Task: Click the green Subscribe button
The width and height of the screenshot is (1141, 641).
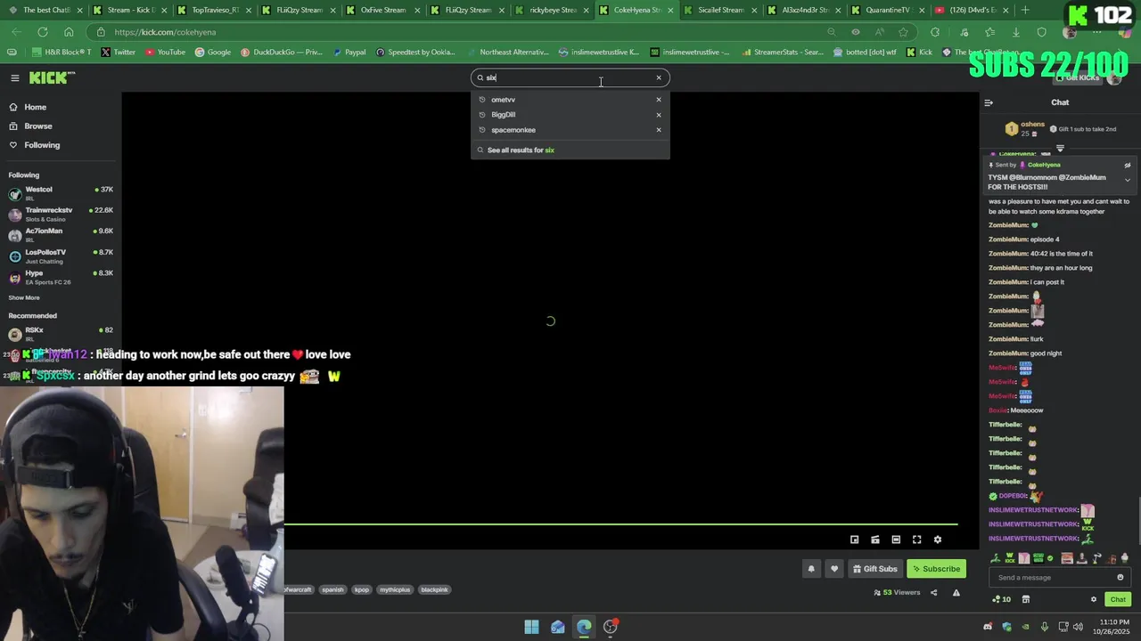Action: click(x=936, y=569)
